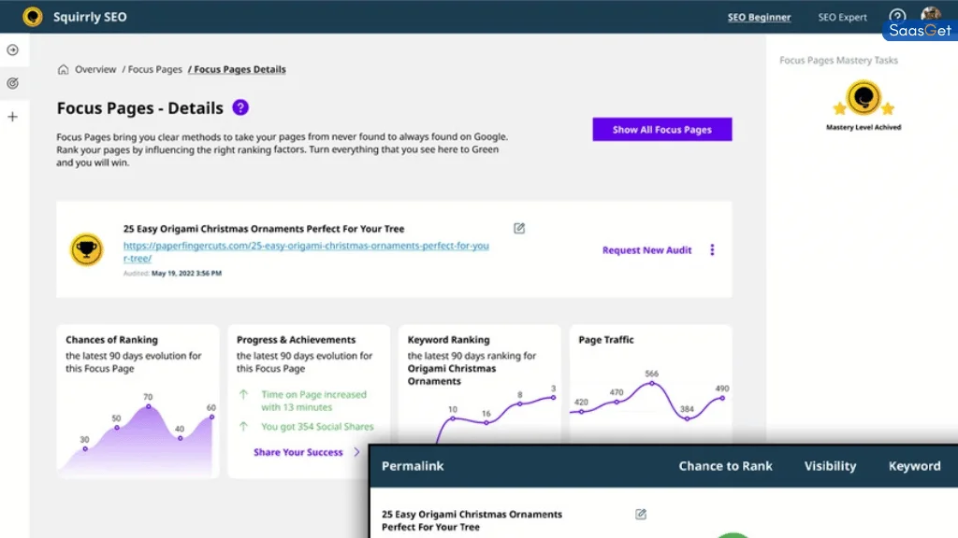Click Focus Pages Details breadcrumb

click(x=239, y=69)
